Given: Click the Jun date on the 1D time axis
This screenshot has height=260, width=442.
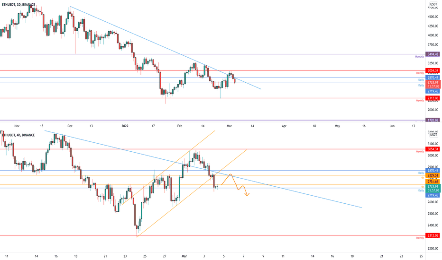Looking at the screenshot, I should point(392,126).
